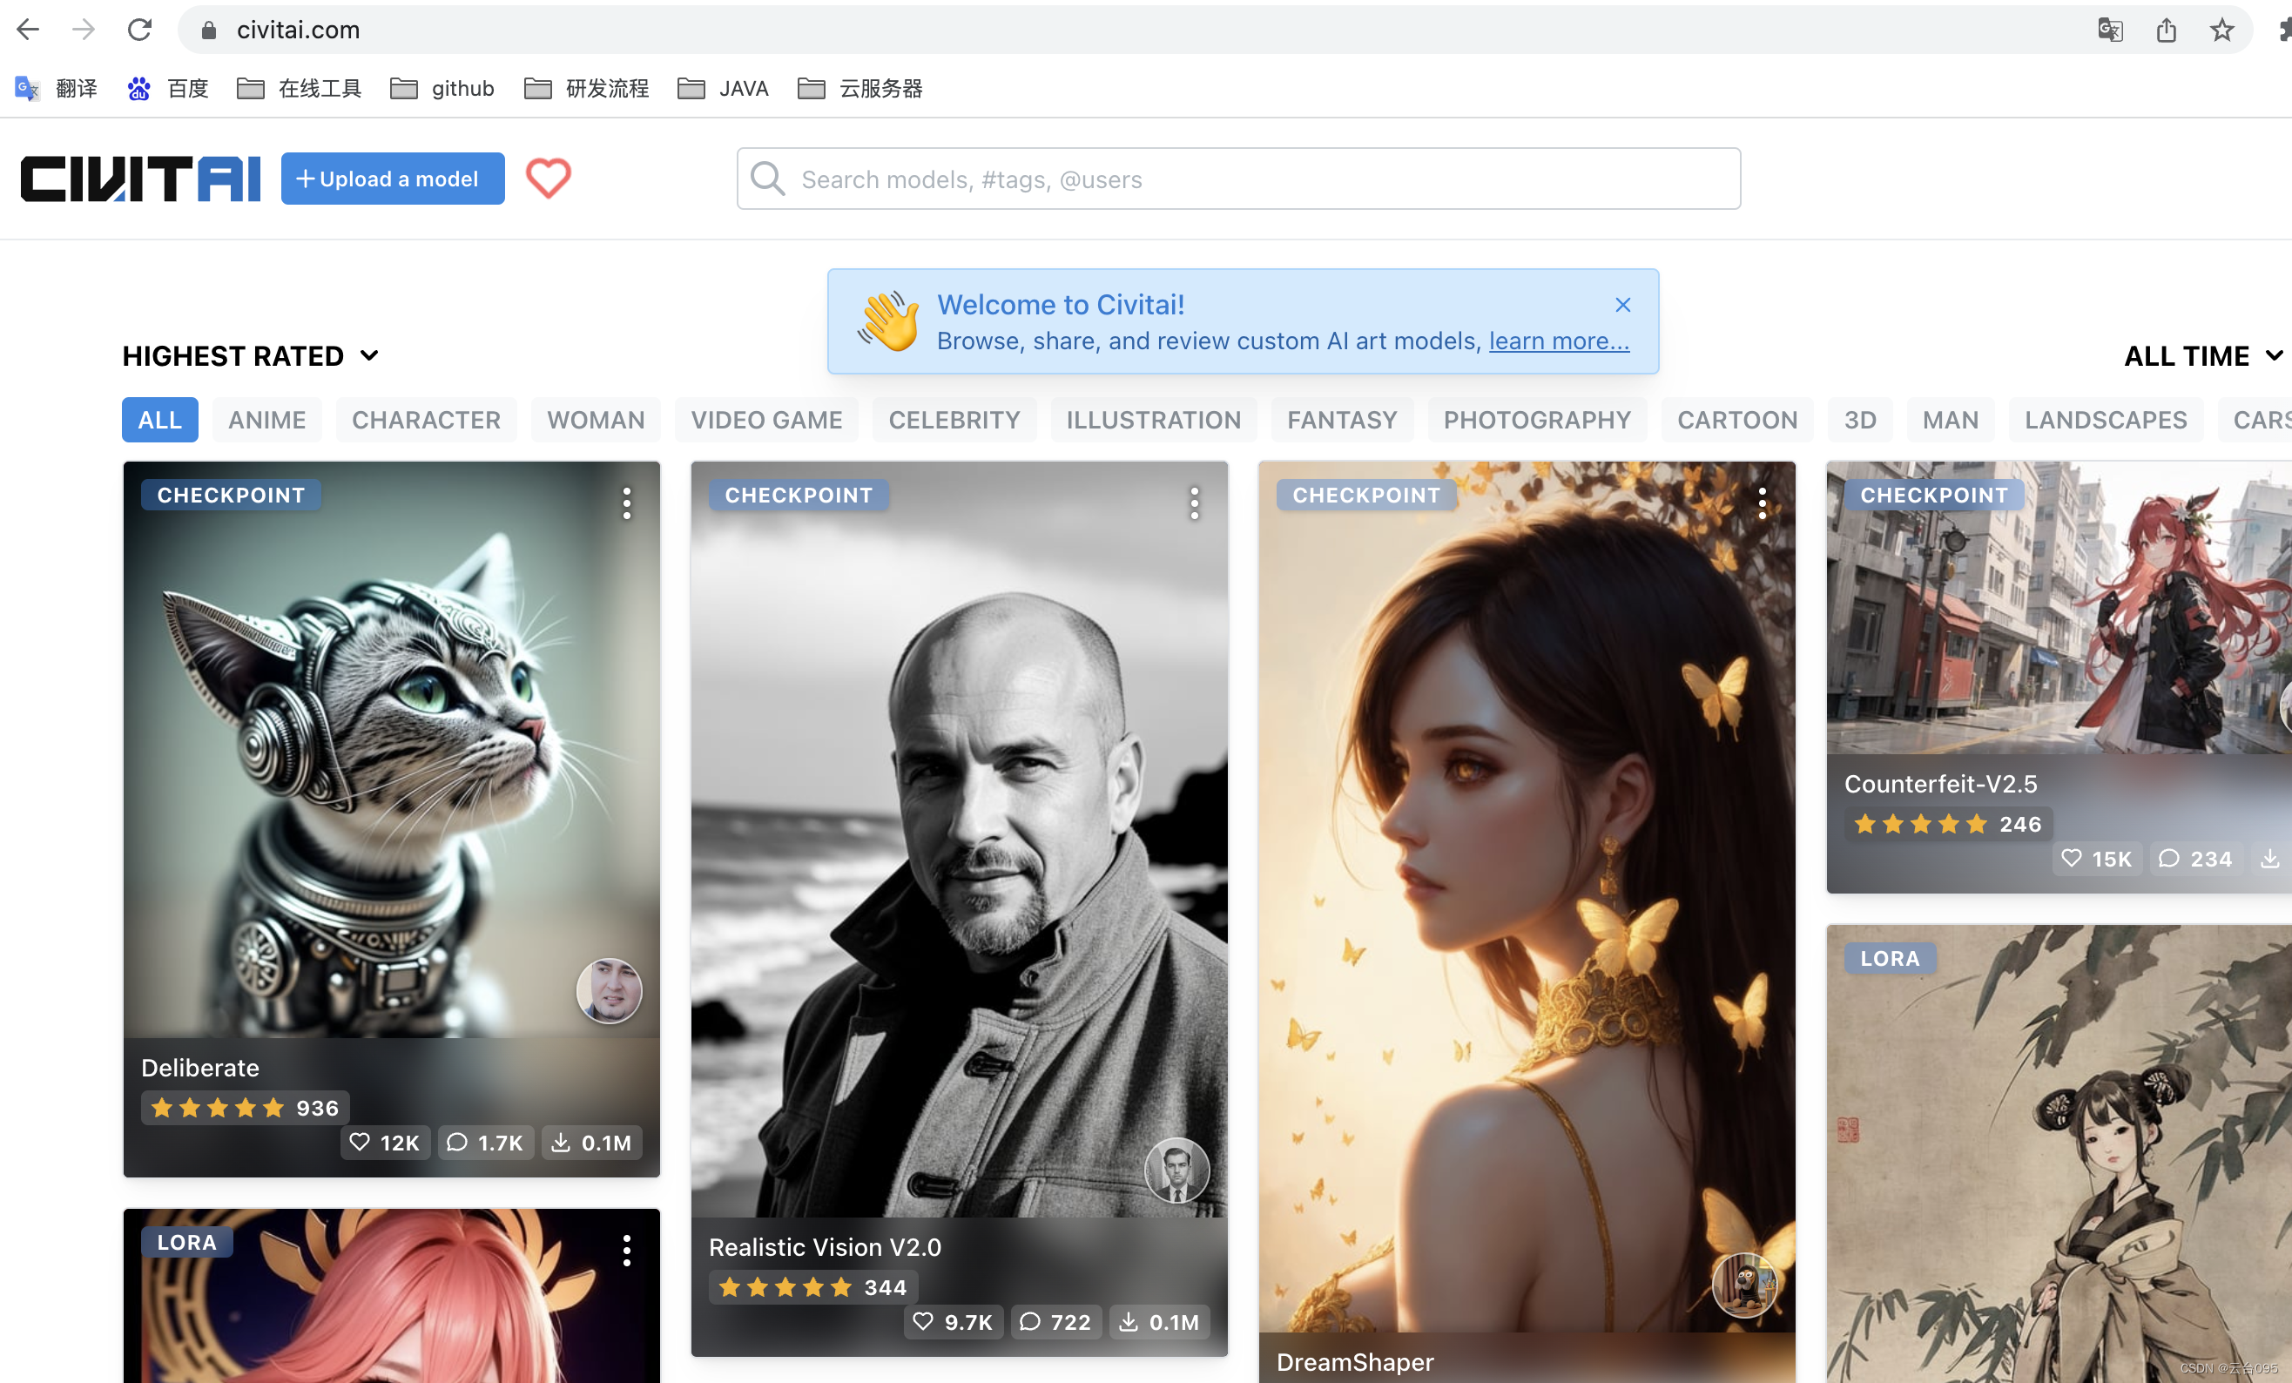Switch to the PHOTOGRAPHY category tab
Viewport: 2292px width, 1383px height.
click(x=1536, y=421)
